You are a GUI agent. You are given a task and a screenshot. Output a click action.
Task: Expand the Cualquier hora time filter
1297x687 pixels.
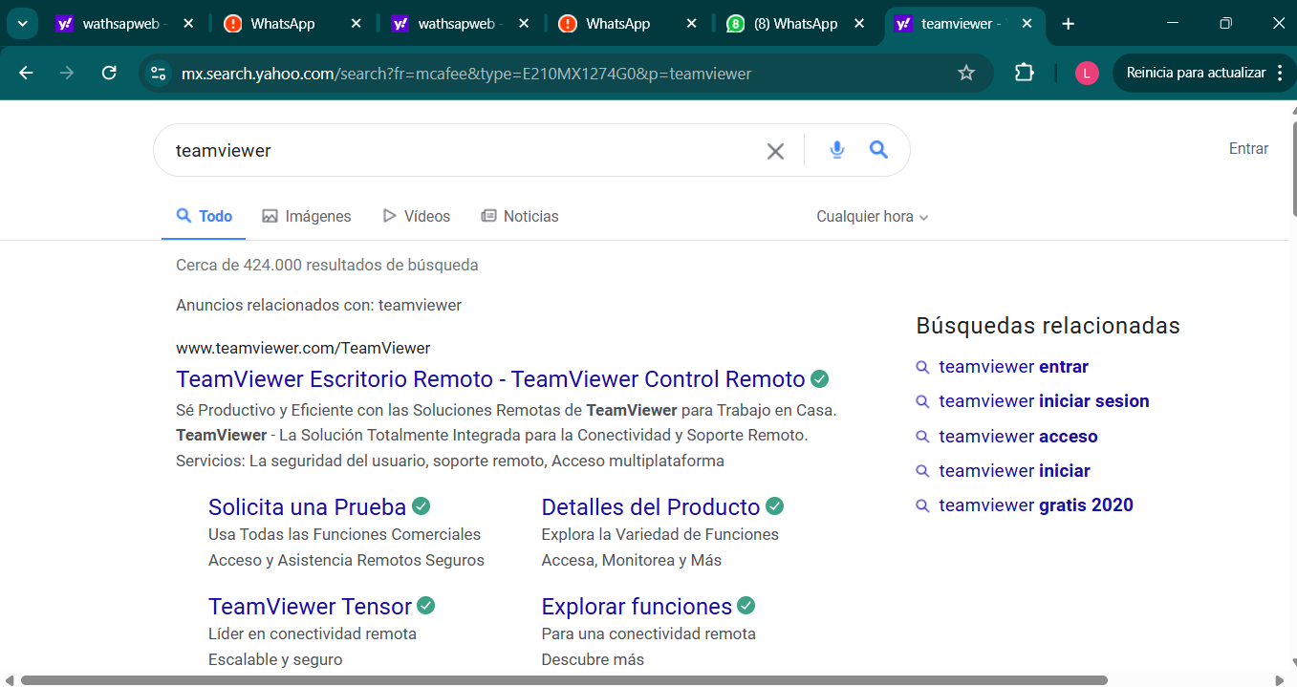[873, 217]
